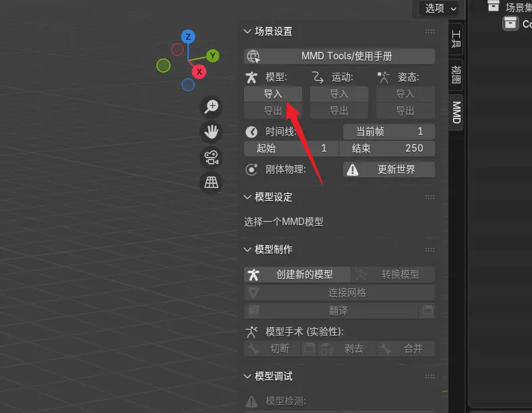Click the outliner Collection box icon
532x413 pixels.
click(x=510, y=24)
